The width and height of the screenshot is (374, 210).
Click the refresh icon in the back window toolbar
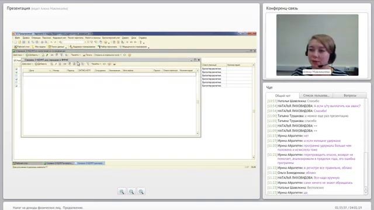(x=124, y=55)
